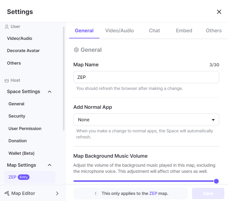Open the Embed tab
Viewport: 228px width, 201px height.
(x=184, y=31)
